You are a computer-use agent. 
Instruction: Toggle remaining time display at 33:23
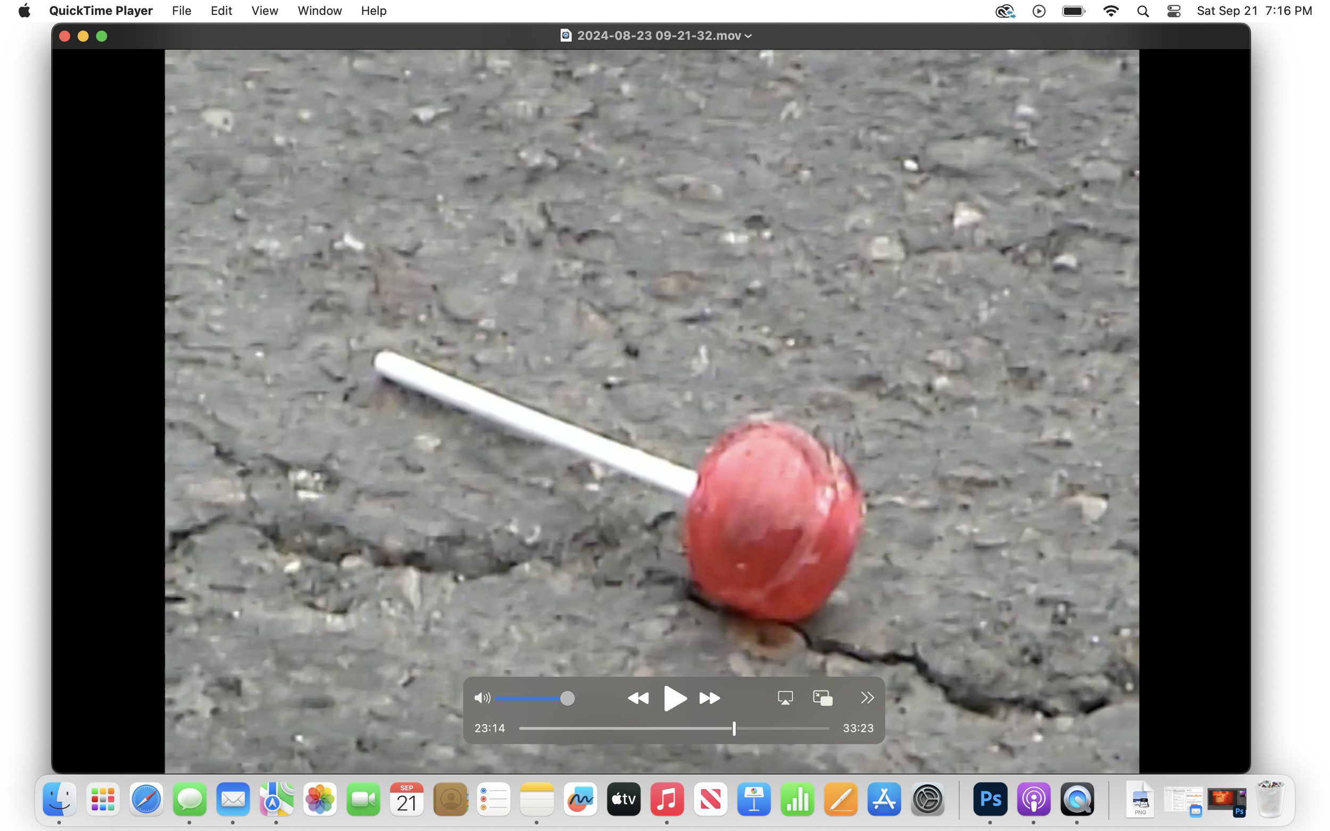tap(858, 728)
